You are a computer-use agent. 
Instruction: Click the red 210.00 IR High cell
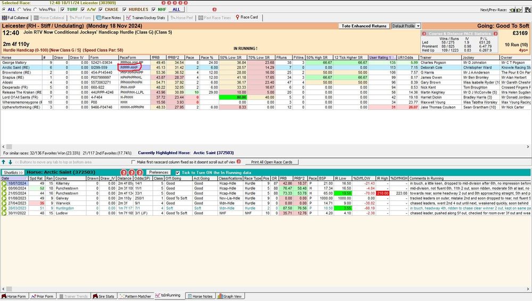[x=382, y=194]
